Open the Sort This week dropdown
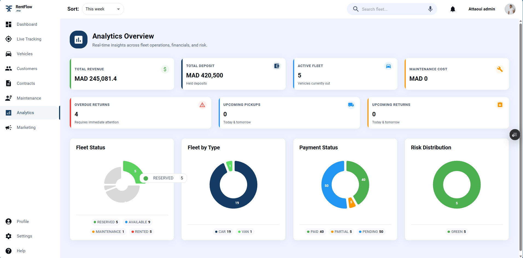523x258 pixels. (103, 9)
